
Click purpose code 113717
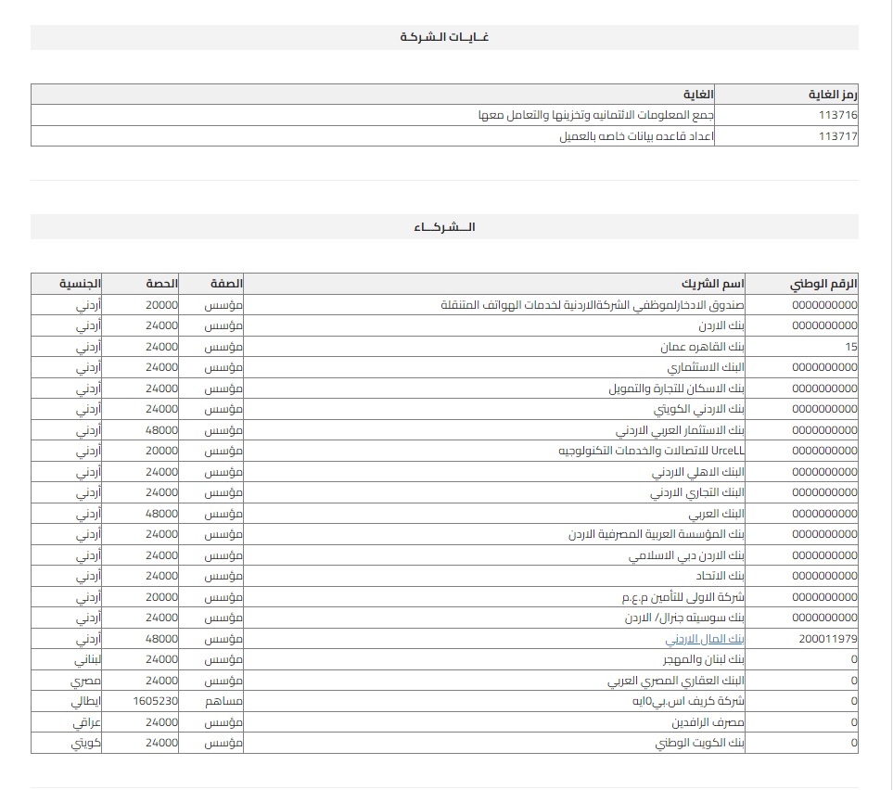(x=838, y=136)
